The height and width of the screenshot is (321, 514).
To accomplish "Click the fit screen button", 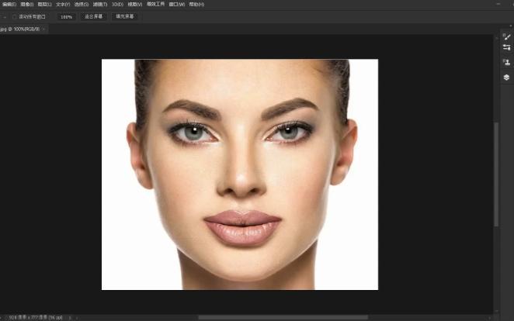I will 94,16.
